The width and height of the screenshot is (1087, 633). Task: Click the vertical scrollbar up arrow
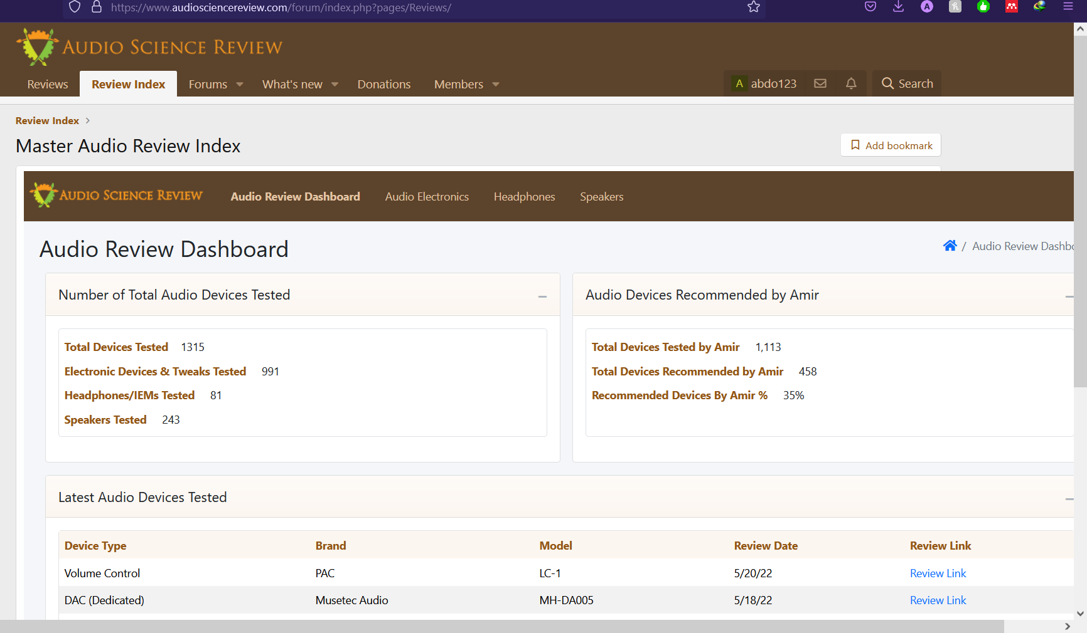pyautogui.click(x=1080, y=29)
